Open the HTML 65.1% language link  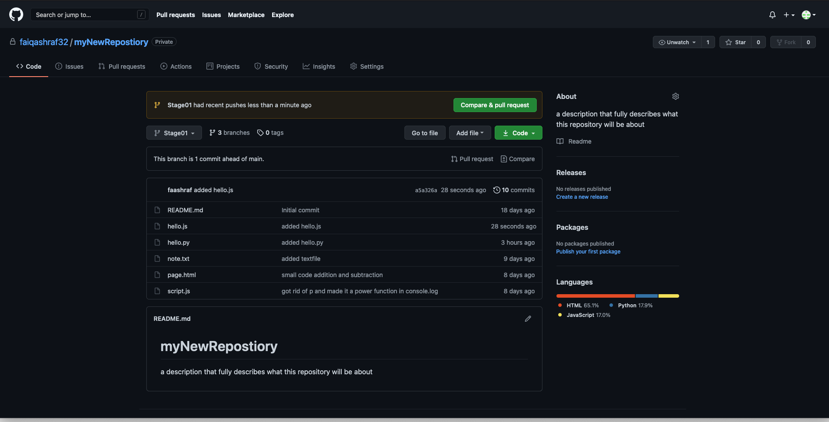578,306
